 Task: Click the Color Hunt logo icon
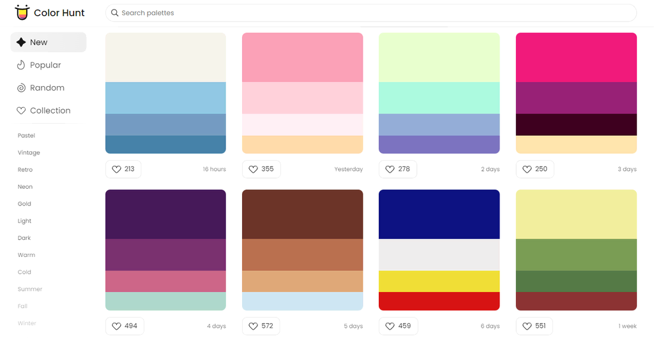[22, 13]
